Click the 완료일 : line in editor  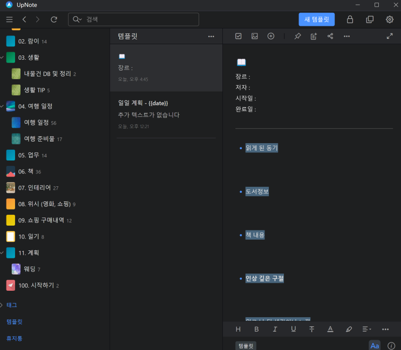click(246, 109)
